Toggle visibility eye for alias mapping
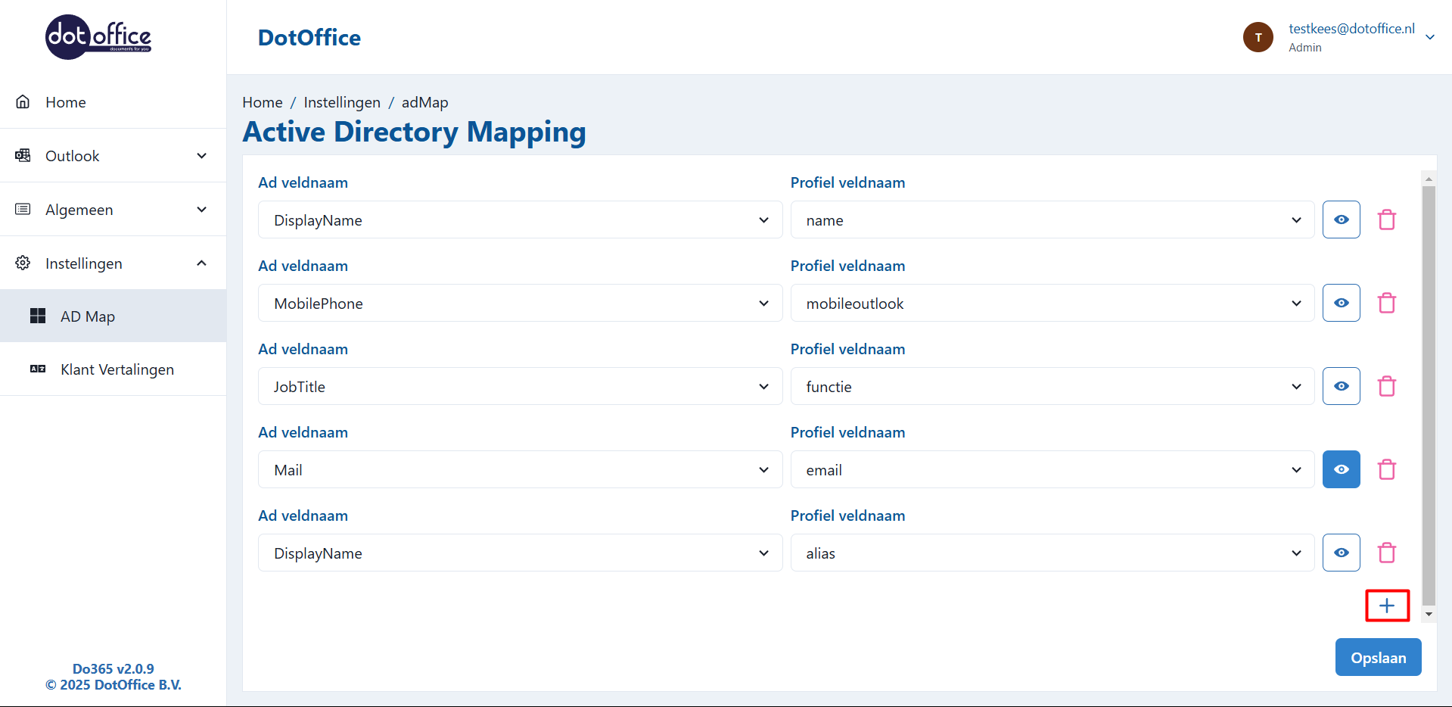Image resolution: width=1452 pixels, height=707 pixels. pos(1341,553)
